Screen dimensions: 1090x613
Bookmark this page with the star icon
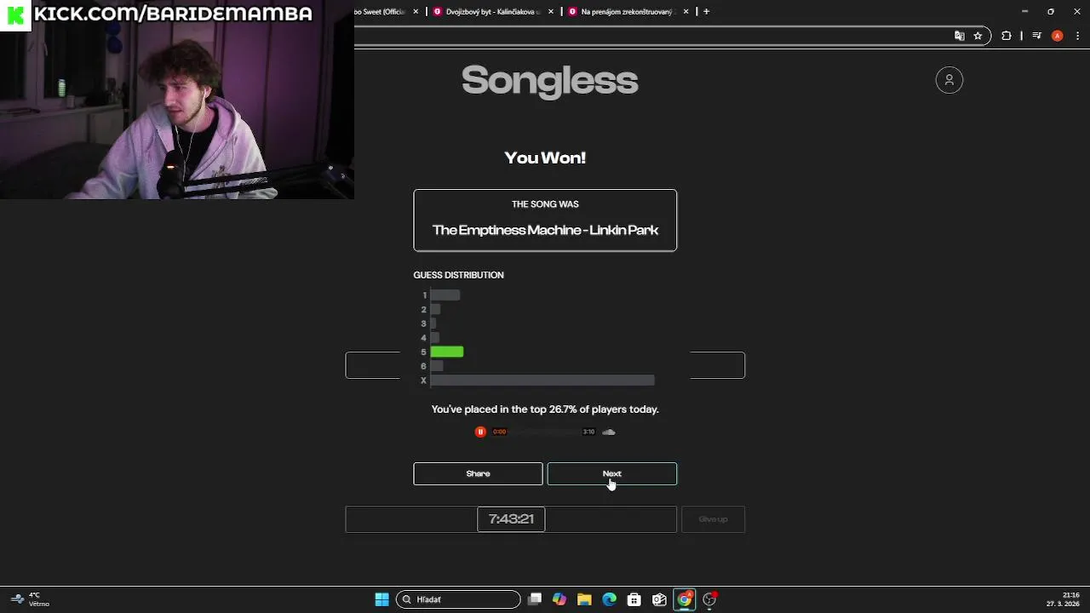978,36
